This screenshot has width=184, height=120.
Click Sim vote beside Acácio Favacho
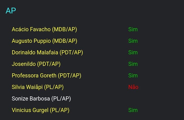(x=133, y=29)
